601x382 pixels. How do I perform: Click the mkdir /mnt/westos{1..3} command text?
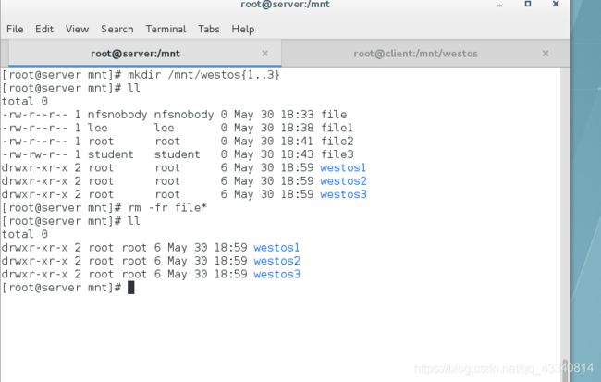click(203, 74)
